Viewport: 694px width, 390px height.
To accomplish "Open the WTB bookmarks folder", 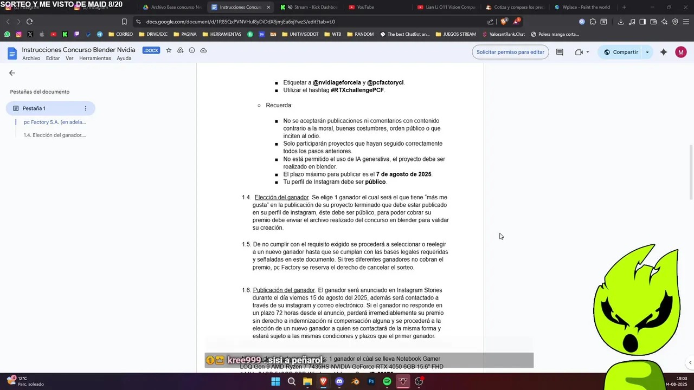I will (x=332, y=34).
